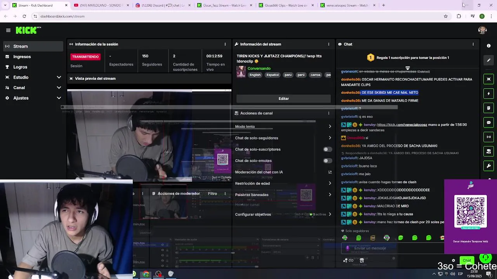Click the document icon in right sidebar
Image resolution: width=497 pixels, height=279 pixels.
[488, 108]
